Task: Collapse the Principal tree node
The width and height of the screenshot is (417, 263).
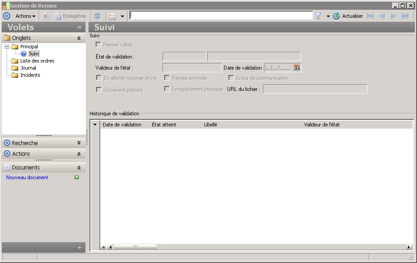Action: (7, 47)
